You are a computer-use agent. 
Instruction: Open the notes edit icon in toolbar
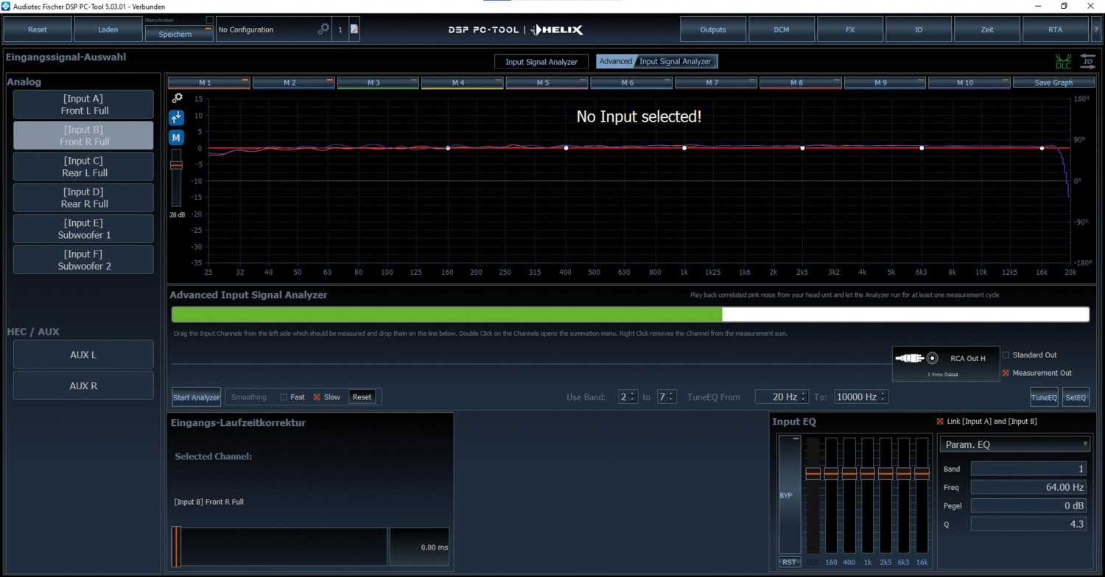354,29
